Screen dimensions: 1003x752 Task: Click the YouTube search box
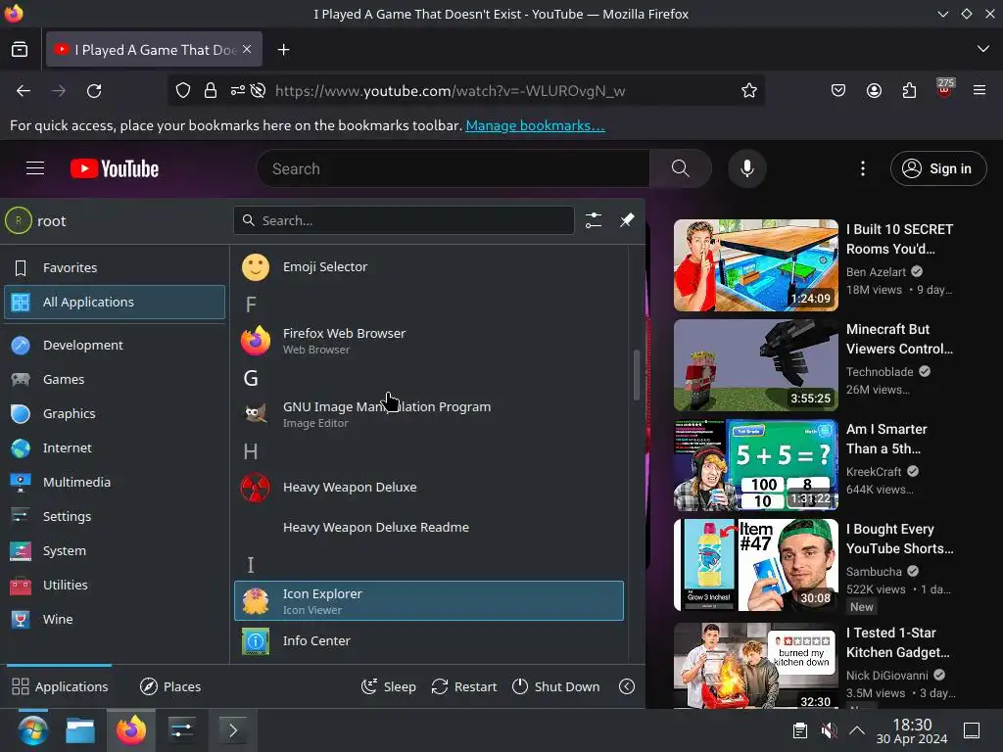(453, 168)
